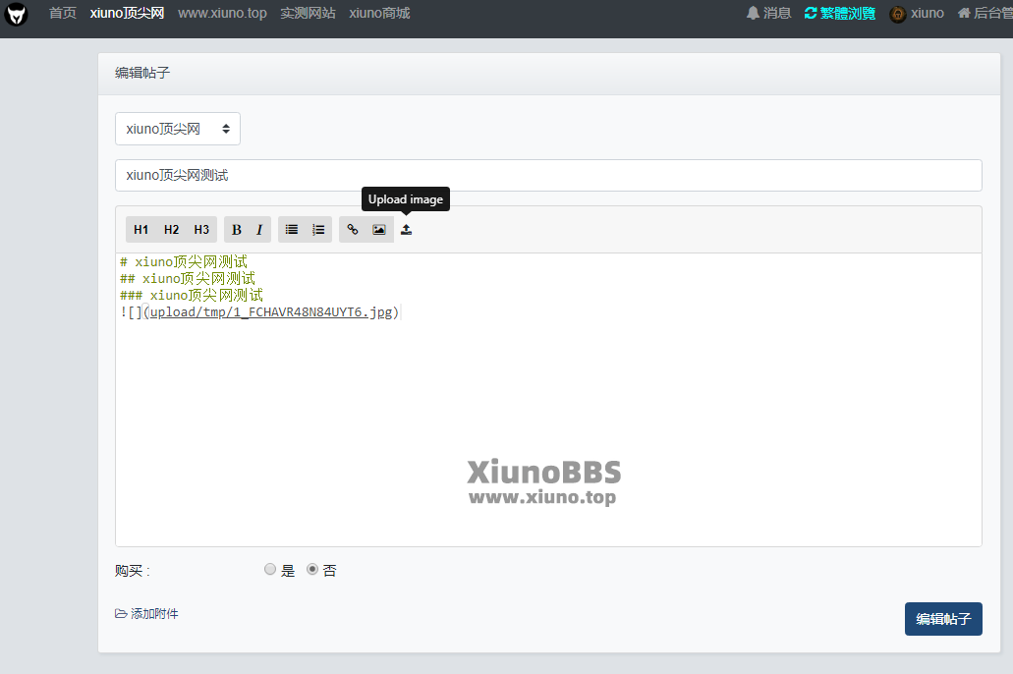Go to the 后台管理 admin home link

click(985, 13)
